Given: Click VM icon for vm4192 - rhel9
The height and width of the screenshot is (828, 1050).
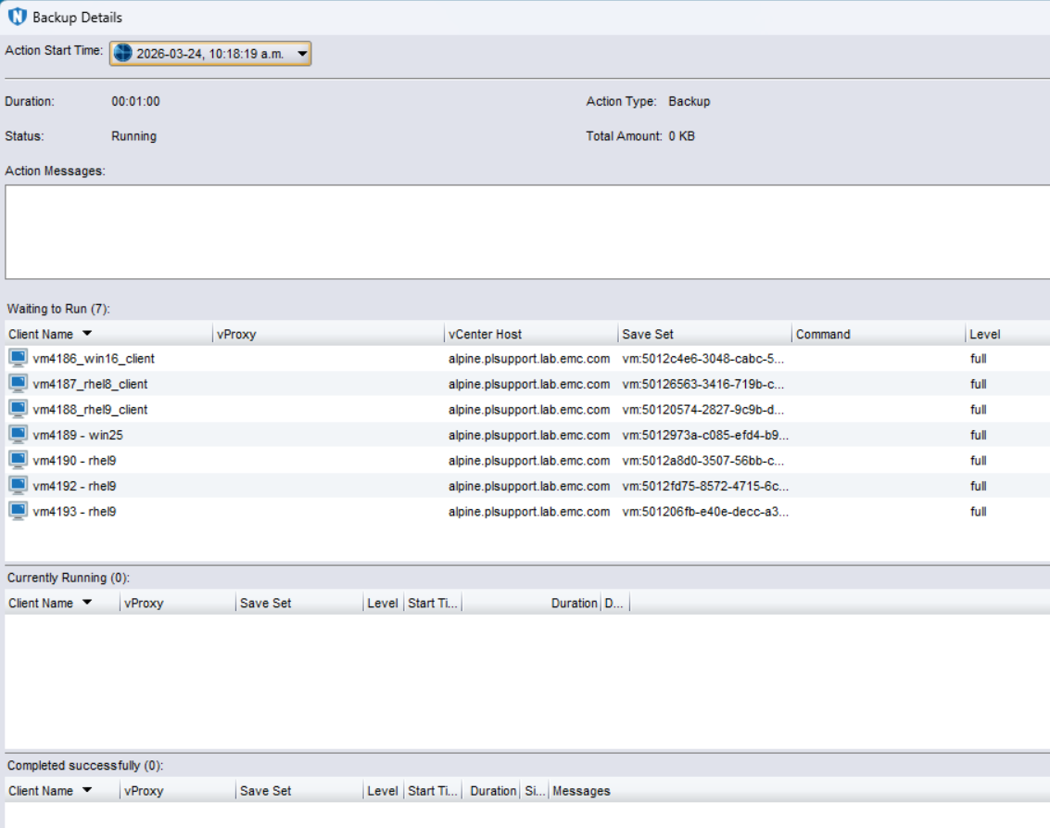Looking at the screenshot, I should (x=19, y=486).
